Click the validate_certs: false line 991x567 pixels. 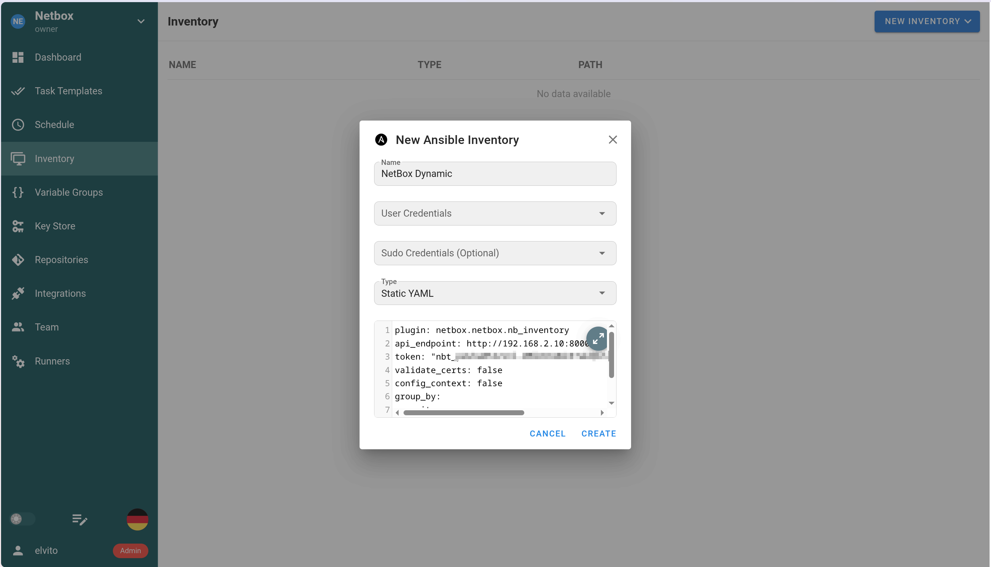pyautogui.click(x=448, y=370)
